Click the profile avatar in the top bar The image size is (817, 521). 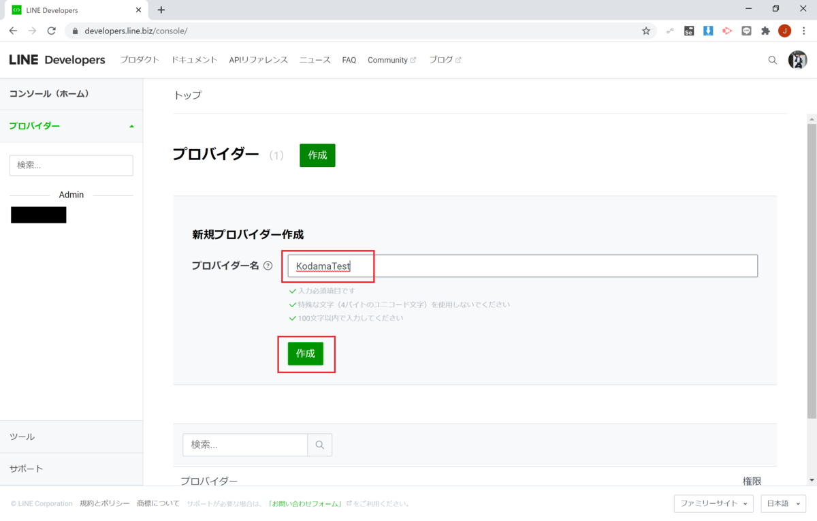pyautogui.click(x=797, y=60)
